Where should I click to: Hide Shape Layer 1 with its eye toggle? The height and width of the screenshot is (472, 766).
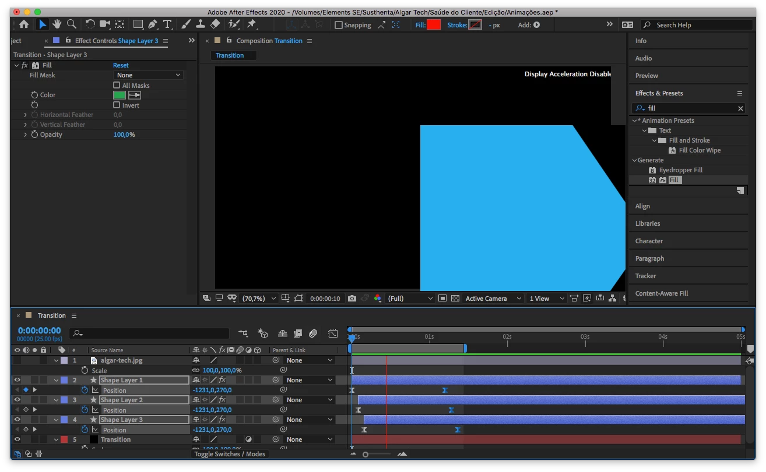click(17, 380)
